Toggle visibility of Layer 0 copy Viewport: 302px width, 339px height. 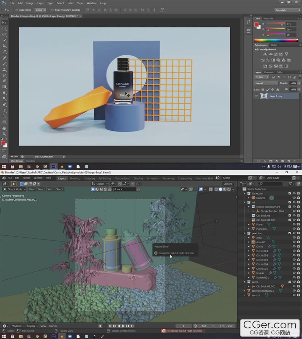click(256, 96)
